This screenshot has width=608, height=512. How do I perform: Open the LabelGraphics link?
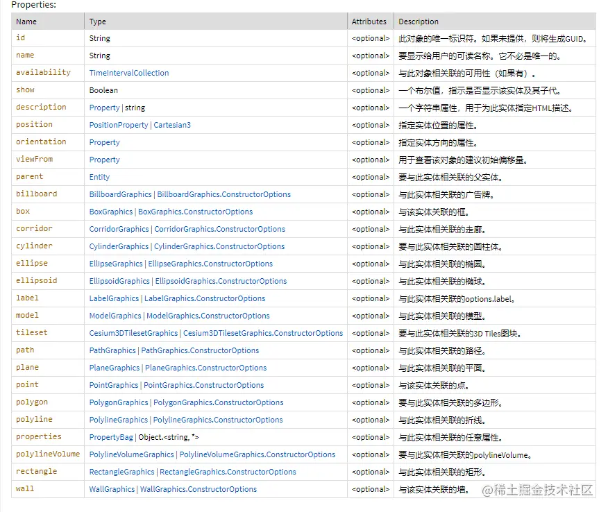click(x=114, y=298)
